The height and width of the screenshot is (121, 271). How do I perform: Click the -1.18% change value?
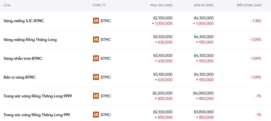click(x=256, y=21)
